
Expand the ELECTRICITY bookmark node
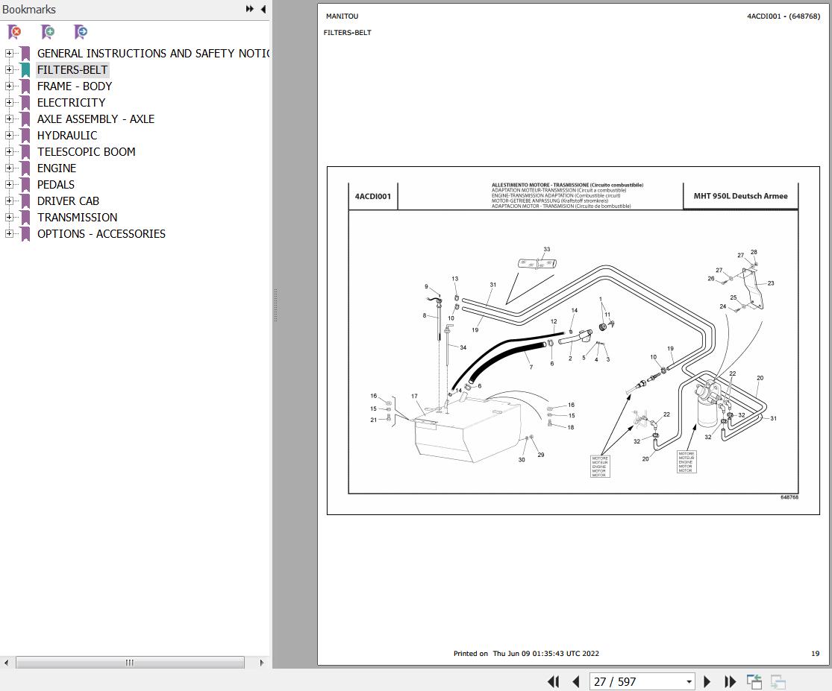9,103
